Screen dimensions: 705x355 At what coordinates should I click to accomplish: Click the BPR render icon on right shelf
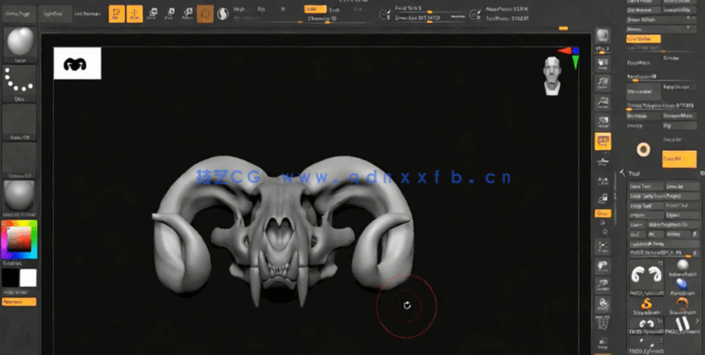(603, 36)
